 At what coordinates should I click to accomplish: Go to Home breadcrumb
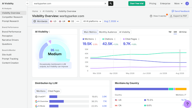(x=35, y=11)
